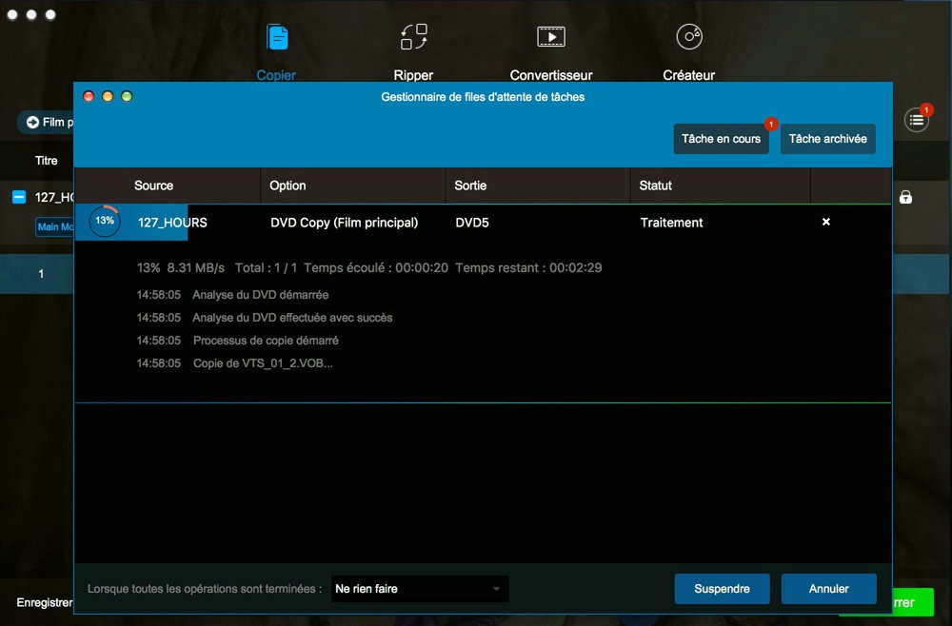Click the Titre column header in main window
The image size is (952, 626).
(46, 161)
